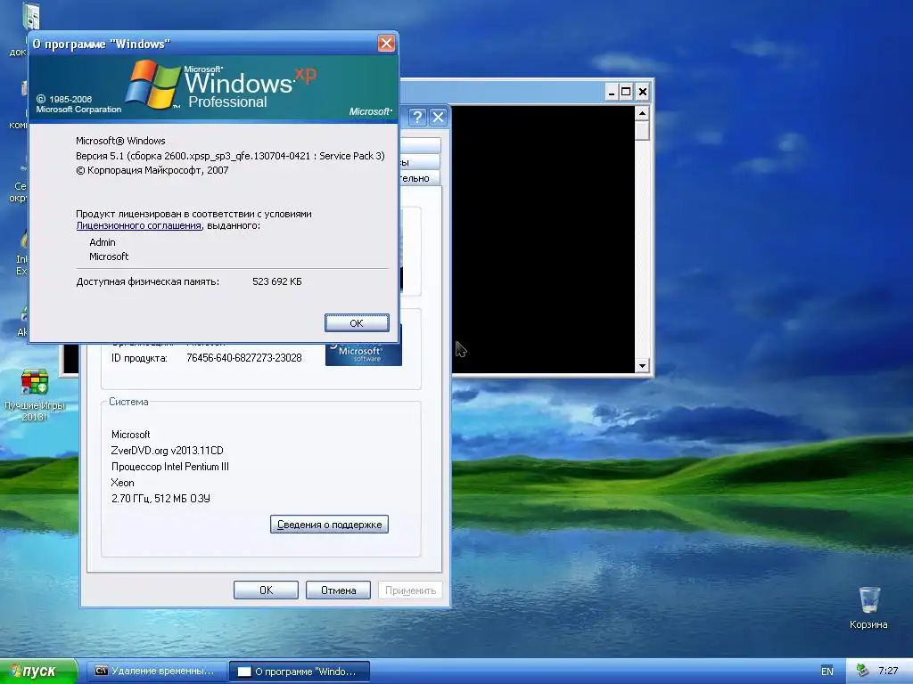Click the ZverDVD.org v2013.11CD text
Screen dimensions: 913x684
click(x=167, y=450)
